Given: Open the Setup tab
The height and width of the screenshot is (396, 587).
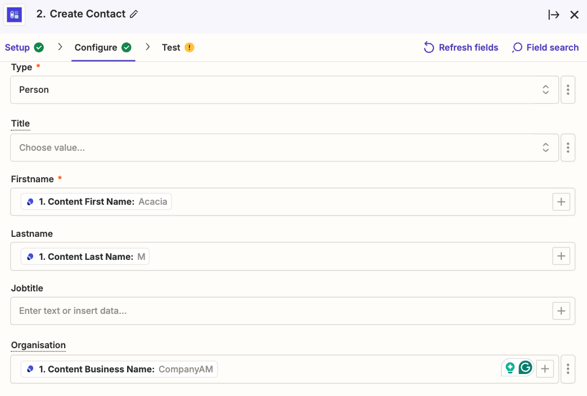Looking at the screenshot, I should [x=17, y=48].
